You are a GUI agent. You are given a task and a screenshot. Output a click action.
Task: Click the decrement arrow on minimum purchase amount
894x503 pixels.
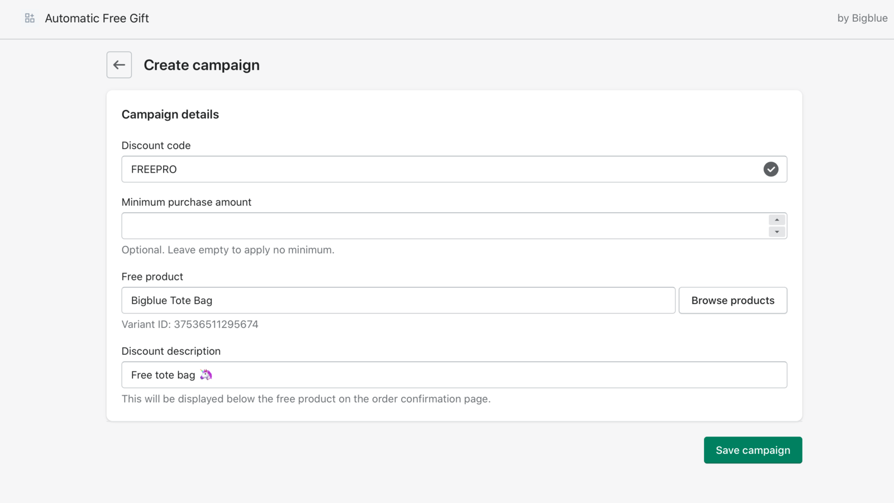777,231
